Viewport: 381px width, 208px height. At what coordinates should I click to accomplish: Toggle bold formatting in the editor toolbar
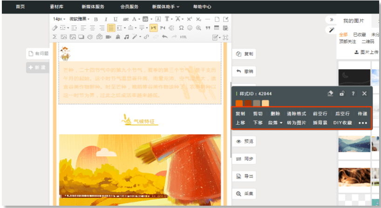96,20
